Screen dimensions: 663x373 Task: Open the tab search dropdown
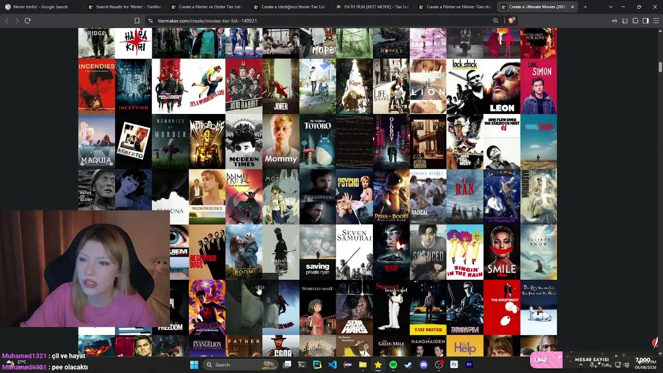(x=611, y=7)
